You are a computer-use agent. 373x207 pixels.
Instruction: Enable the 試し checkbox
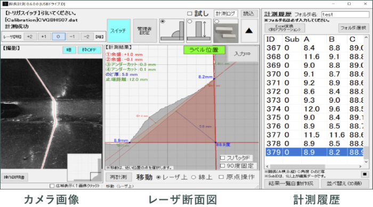point(189,13)
